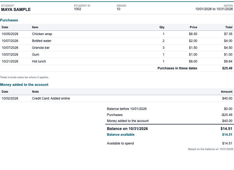Click the bold $14.51 ending balance
Screen dimensions: 234x170
pyautogui.click(x=226, y=129)
